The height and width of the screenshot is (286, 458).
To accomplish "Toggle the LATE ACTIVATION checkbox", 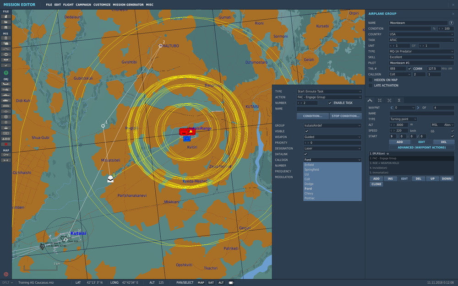I will [x=371, y=86].
